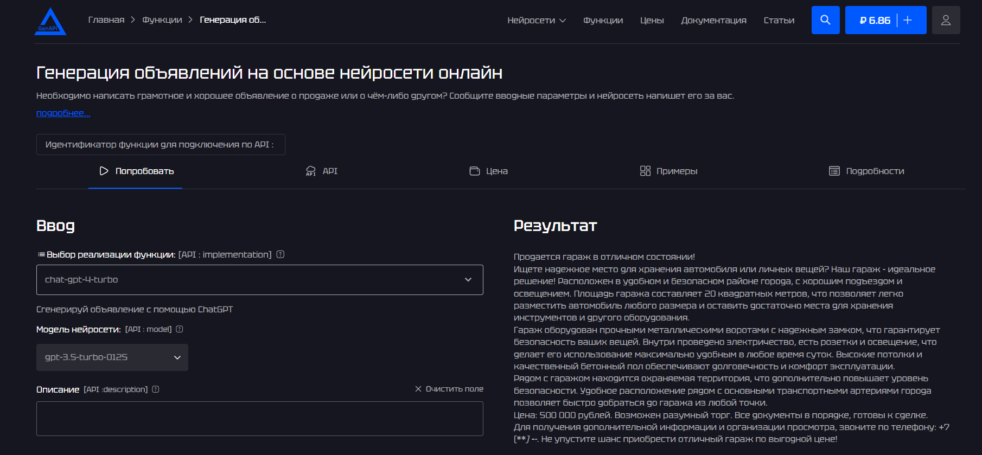
Task: Click the подробнее link
Action: 63,113
